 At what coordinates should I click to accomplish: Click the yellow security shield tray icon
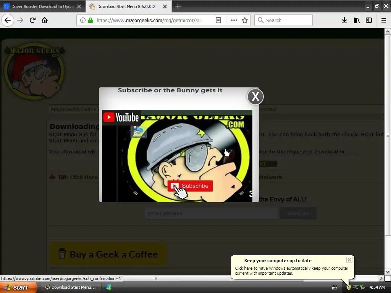349,287
